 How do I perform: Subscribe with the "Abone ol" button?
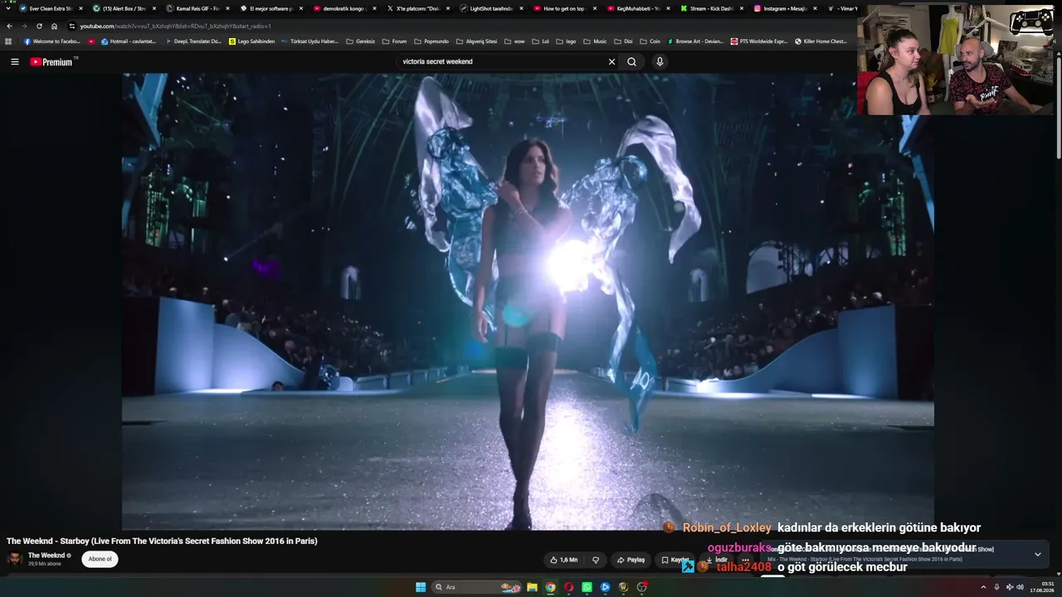[100, 559]
